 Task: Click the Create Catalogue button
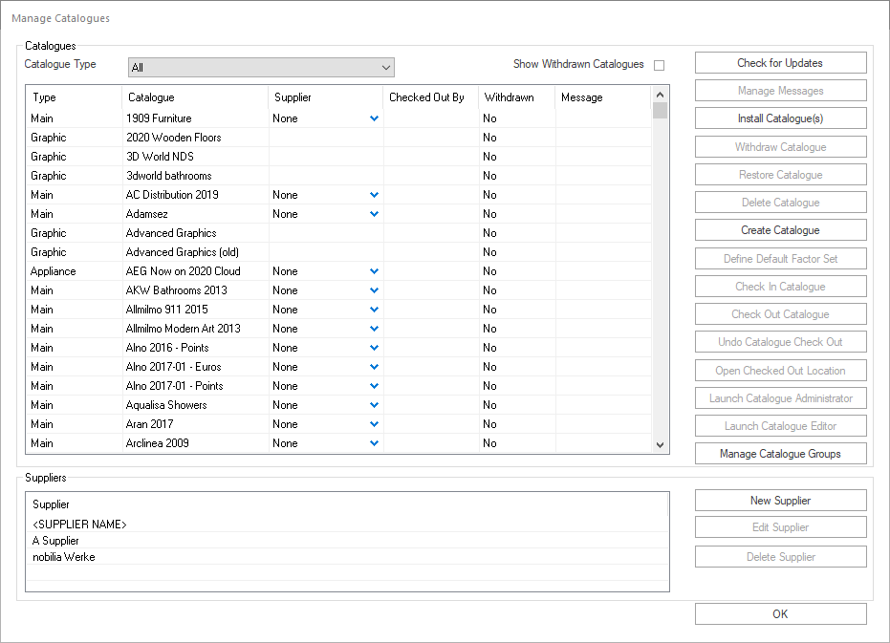(x=780, y=230)
